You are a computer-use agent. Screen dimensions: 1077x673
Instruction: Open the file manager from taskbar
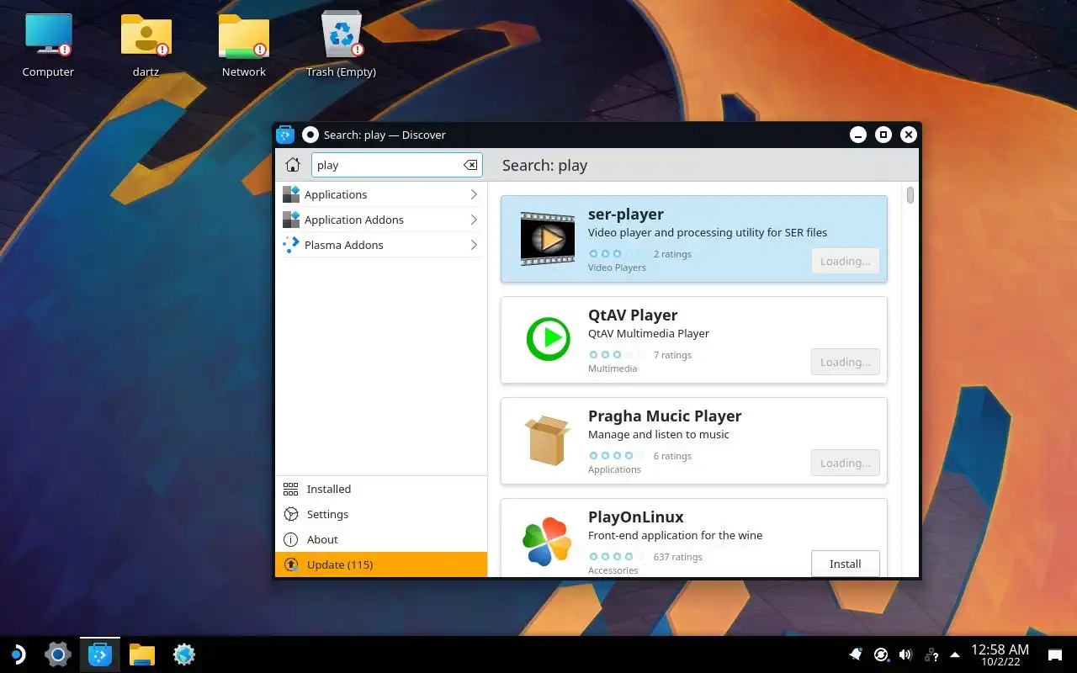pos(142,654)
